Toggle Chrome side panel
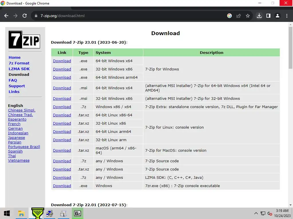 click(x=268, y=16)
